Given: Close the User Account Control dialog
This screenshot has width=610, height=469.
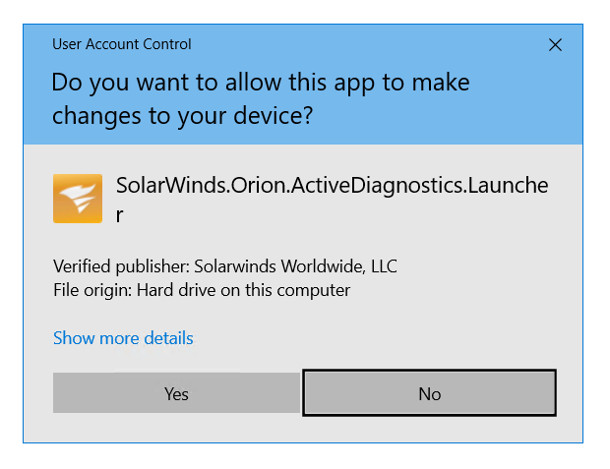Looking at the screenshot, I should (555, 44).
